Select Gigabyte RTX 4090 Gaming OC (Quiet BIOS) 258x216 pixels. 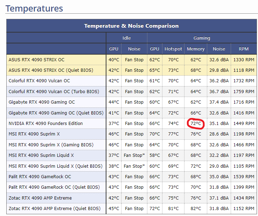click(x=56, y=113)
